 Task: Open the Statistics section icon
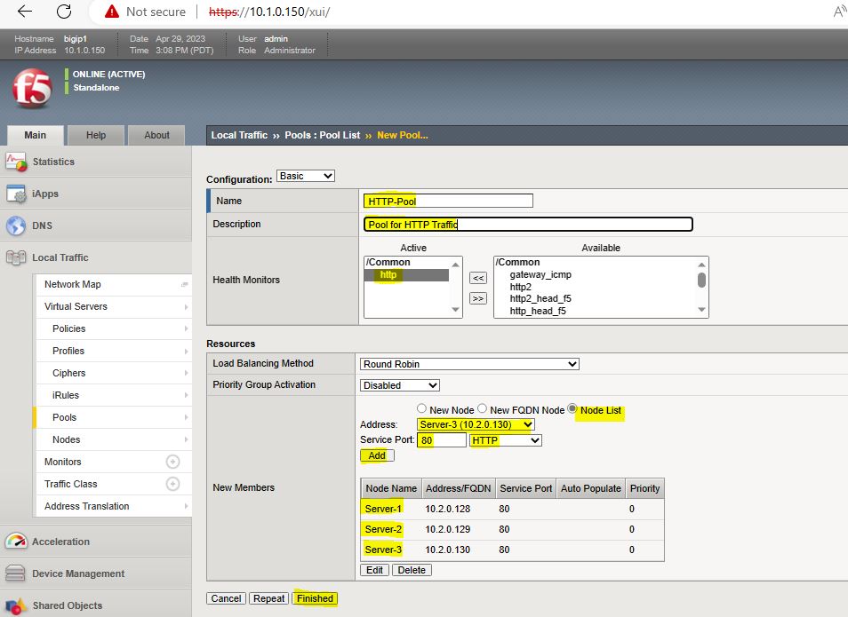click(16, 162)
